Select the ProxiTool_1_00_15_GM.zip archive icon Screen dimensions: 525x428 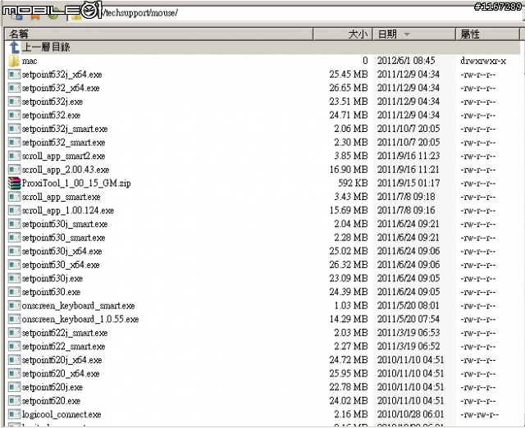pyautogui.click(x=14, y=184)
